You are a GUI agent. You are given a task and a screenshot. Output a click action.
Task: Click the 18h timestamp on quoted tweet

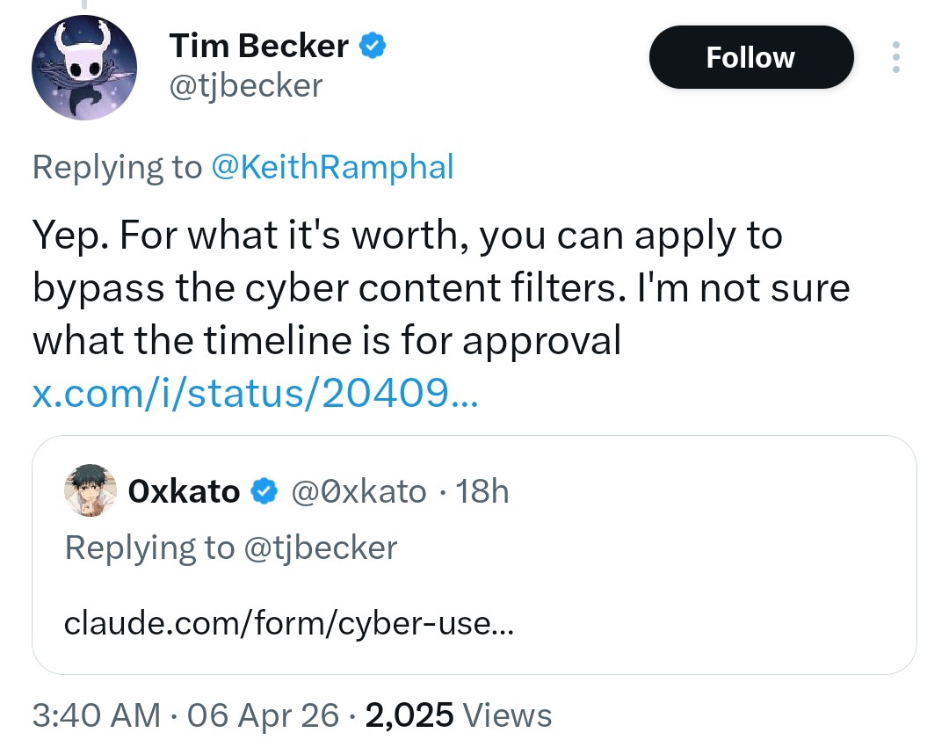tap(482, 491)
